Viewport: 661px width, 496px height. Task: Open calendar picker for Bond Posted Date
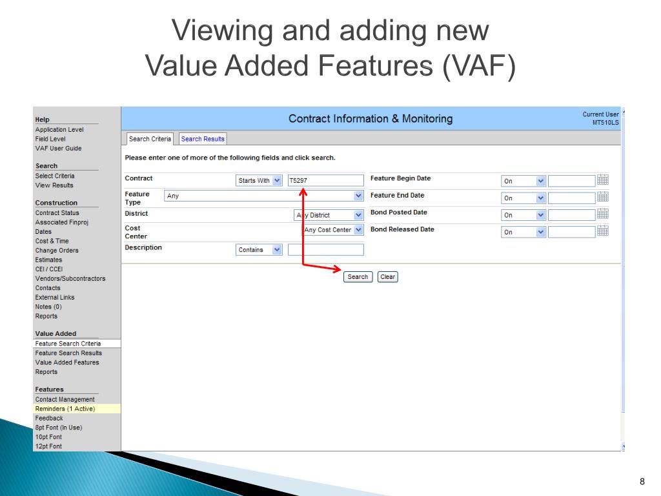point(602,214)
